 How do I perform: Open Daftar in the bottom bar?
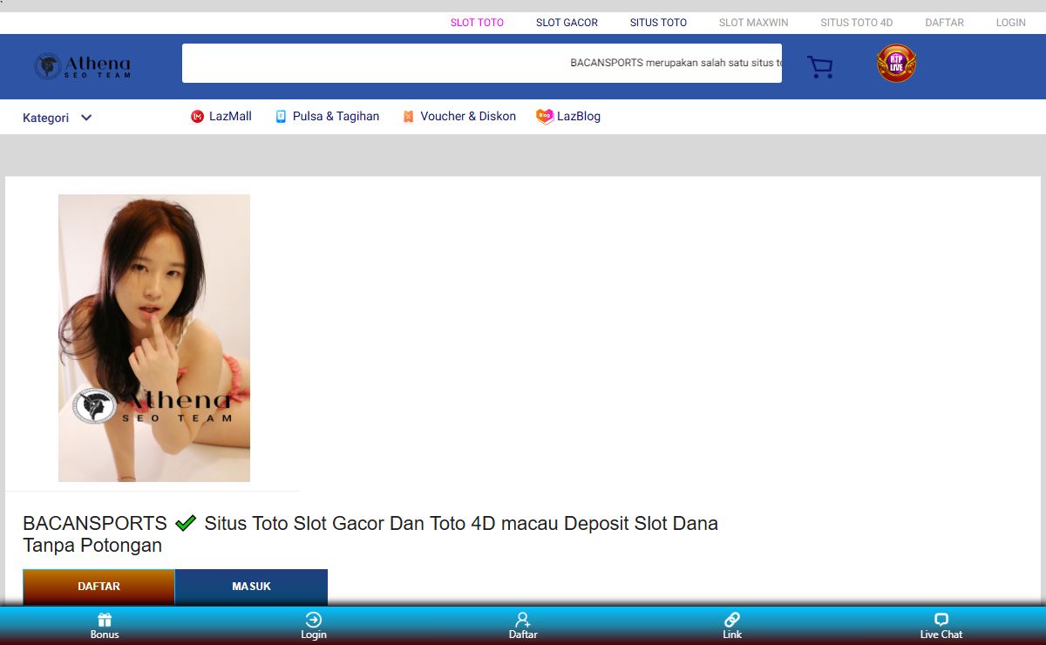(x=523, y=626)
